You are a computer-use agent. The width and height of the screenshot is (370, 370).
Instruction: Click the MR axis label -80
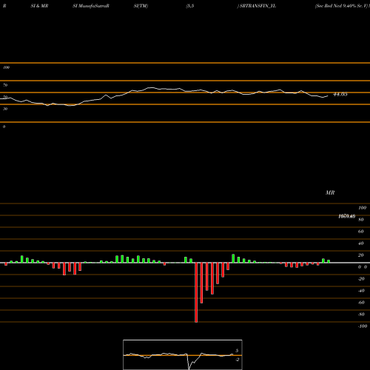(361, 314)
